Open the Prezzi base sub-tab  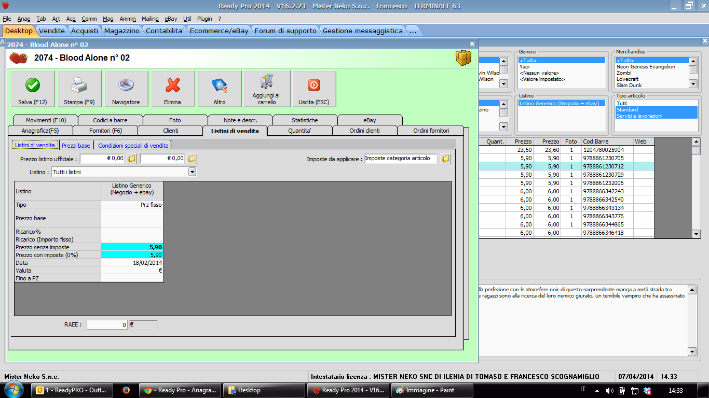[x=76, y=146]
